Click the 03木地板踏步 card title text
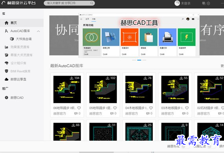This screenshot has height=153, width=224. (173, 108)
